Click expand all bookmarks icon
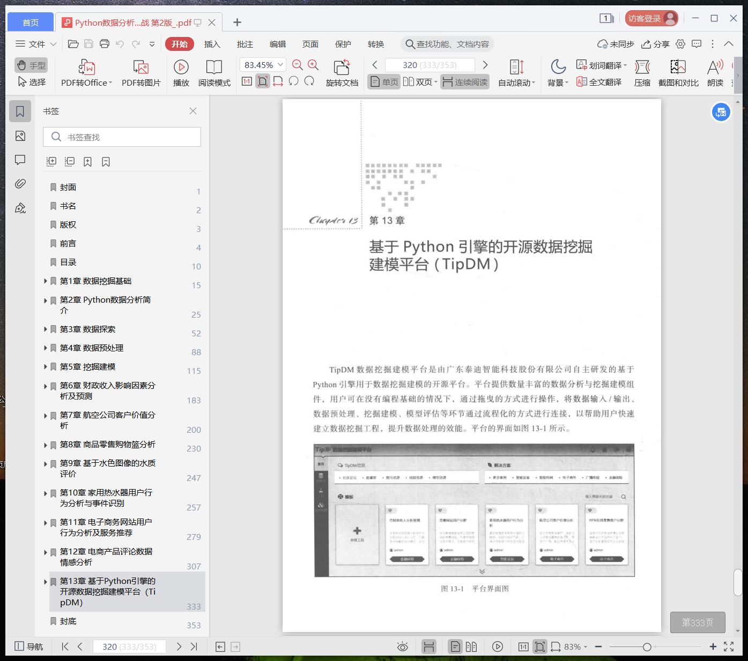Screen dimensions: 748x661 51,161
